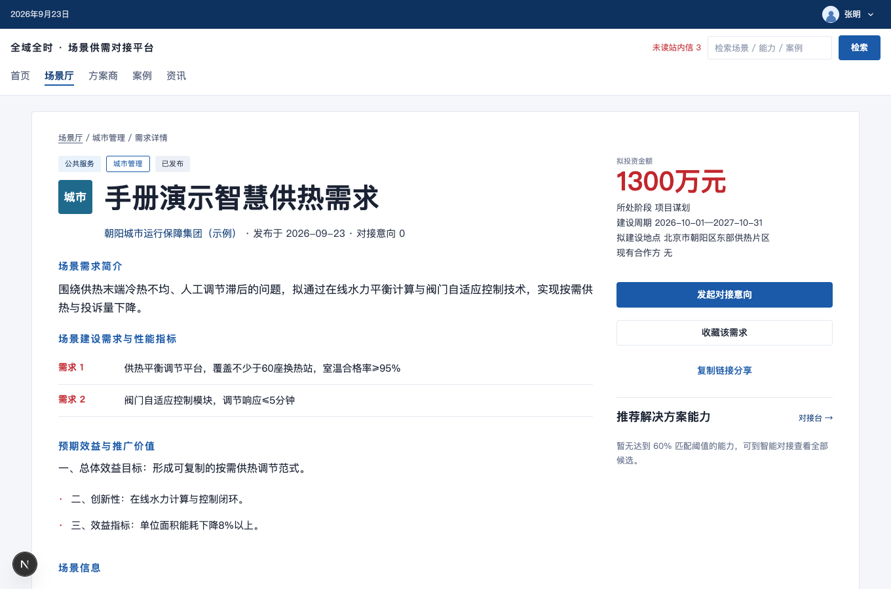The image size is (891, 589).
Task: Open the 资讯 navigation tab
Action: (176, 76)
